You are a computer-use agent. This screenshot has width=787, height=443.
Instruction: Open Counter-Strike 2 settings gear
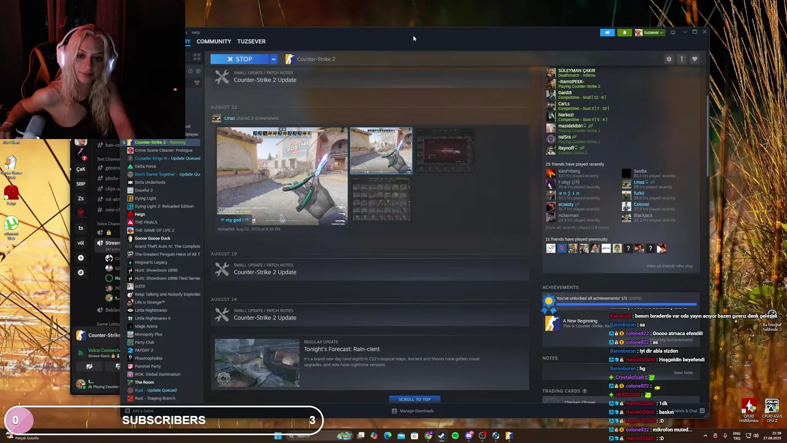coord(669,59)
